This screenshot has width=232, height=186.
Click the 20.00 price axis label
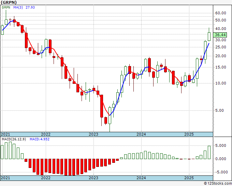click(x=221, y=56)
